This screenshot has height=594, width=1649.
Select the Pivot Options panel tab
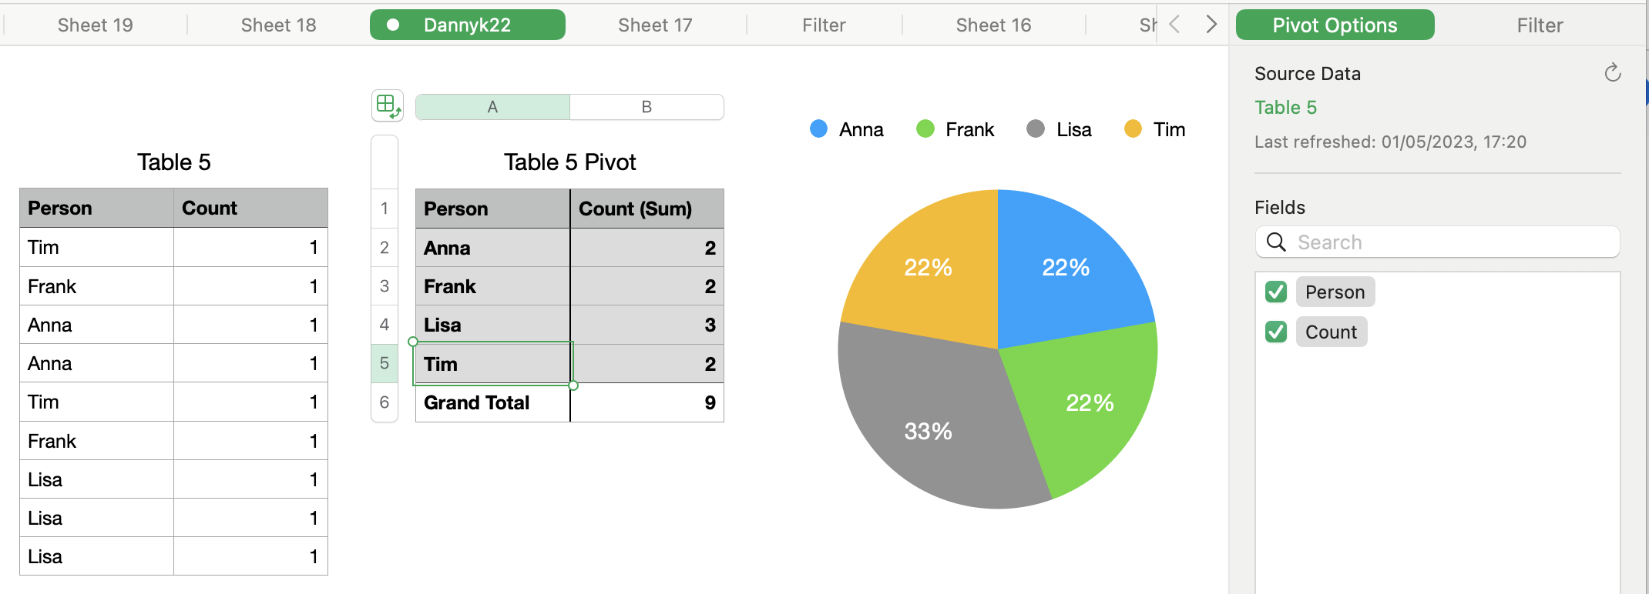point(1335,25)
